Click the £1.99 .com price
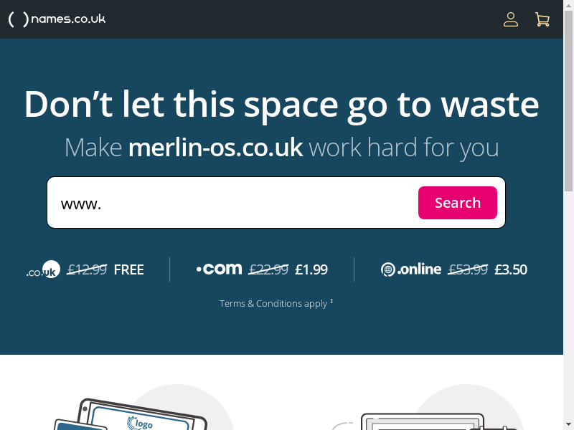The image size is (574, 430). pyautogui.click(x=311, y=270)
